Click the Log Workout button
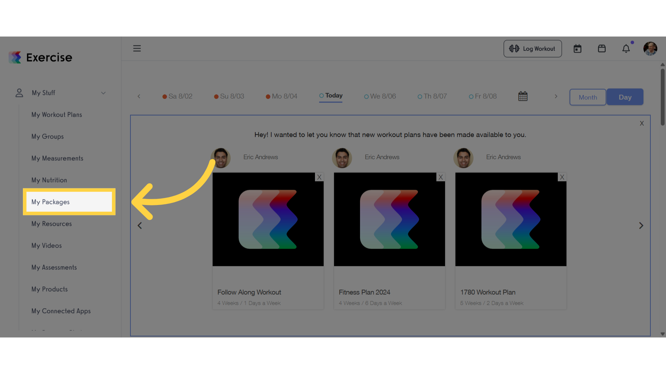The image size is (666, 374). 532,49
